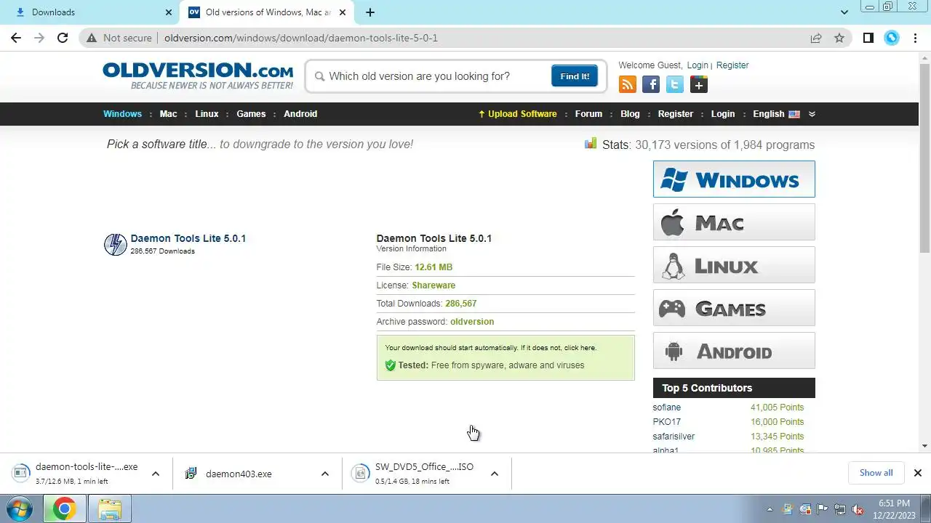Viewport: 931px width, 523px height.
Task: Open contributor PKO17 profile
Action: [x=667, y=422]
